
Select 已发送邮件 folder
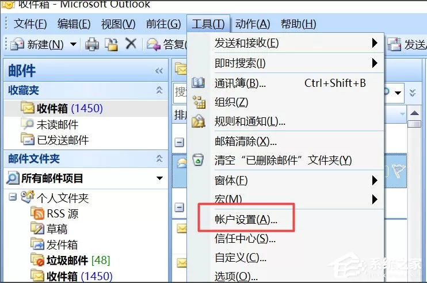pos(63,140)
